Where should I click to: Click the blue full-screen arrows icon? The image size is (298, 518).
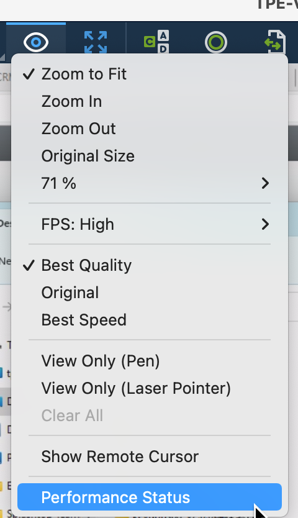pyautogui.click(x=96, y=42)
